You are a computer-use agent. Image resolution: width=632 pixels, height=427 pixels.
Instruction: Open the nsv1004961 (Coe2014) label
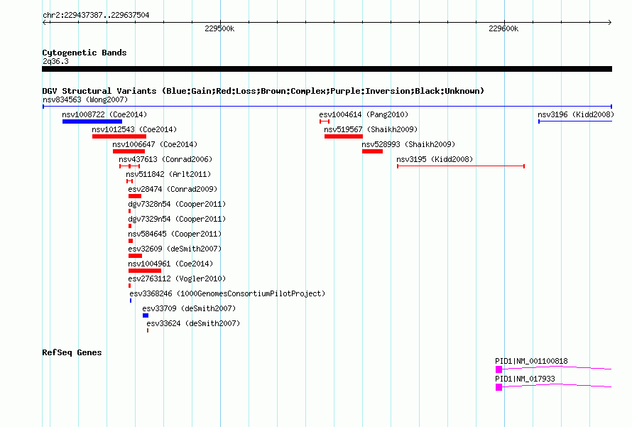tap(170, 264)
